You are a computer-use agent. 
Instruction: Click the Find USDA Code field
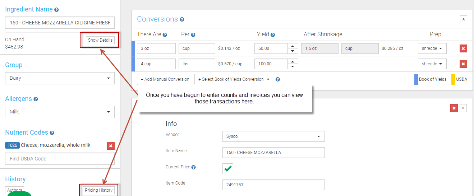[x=60, y=159]
